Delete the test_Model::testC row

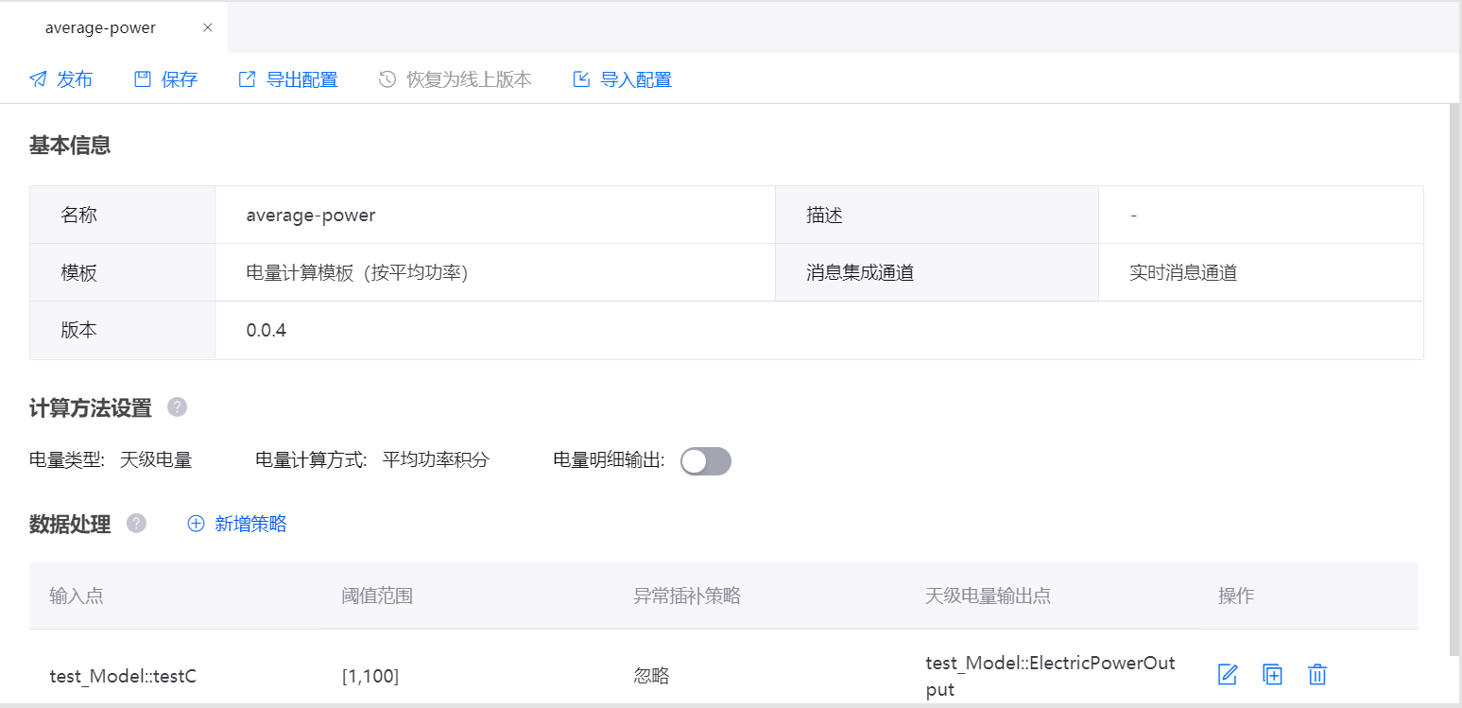pos(1317,675)
